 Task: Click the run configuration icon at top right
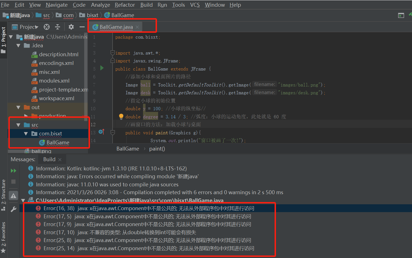(401, 15)
